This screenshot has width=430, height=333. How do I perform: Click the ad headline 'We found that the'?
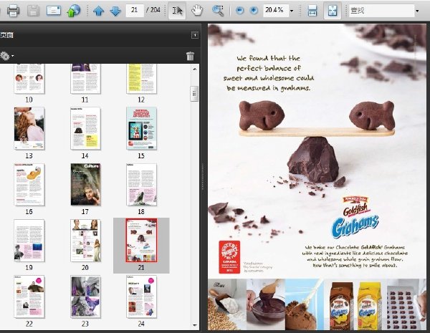[268, 58]
